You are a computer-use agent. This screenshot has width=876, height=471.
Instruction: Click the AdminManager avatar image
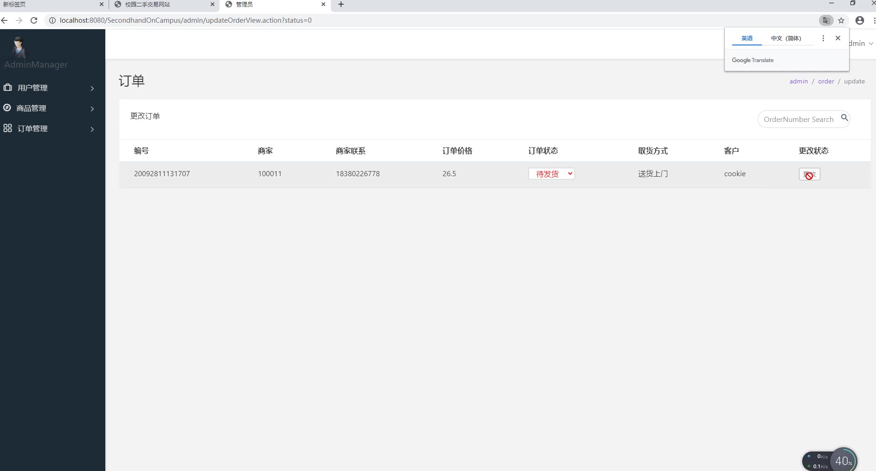tap(19, 47)
